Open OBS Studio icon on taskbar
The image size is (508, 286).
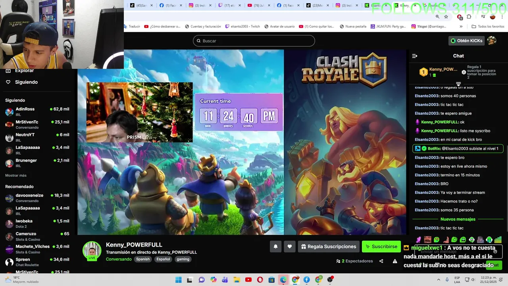[x=330, y=280]
